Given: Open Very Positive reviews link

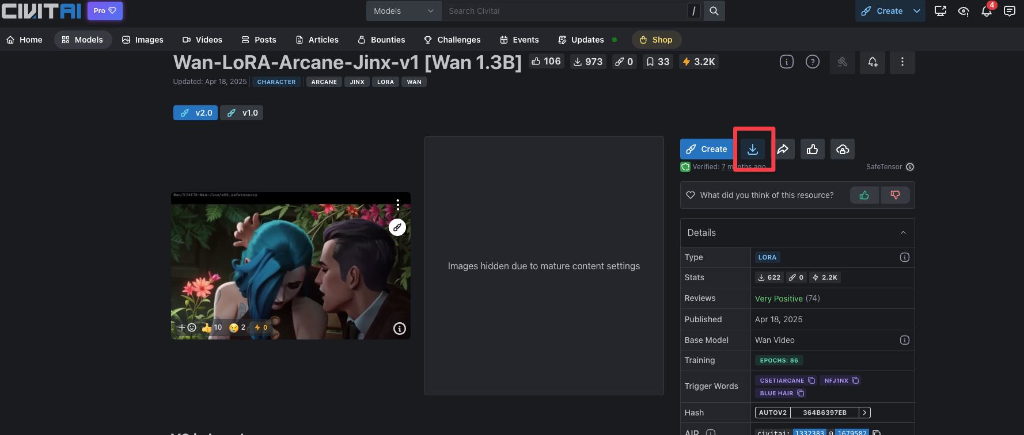Looking at the screenshot, I should pos(779,299).
